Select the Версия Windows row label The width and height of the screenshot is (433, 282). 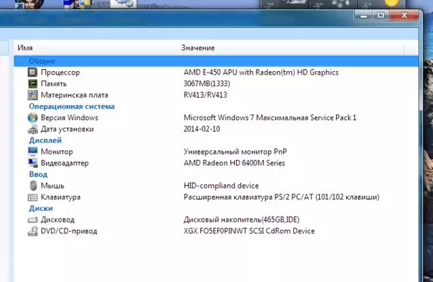pos(69,117)
